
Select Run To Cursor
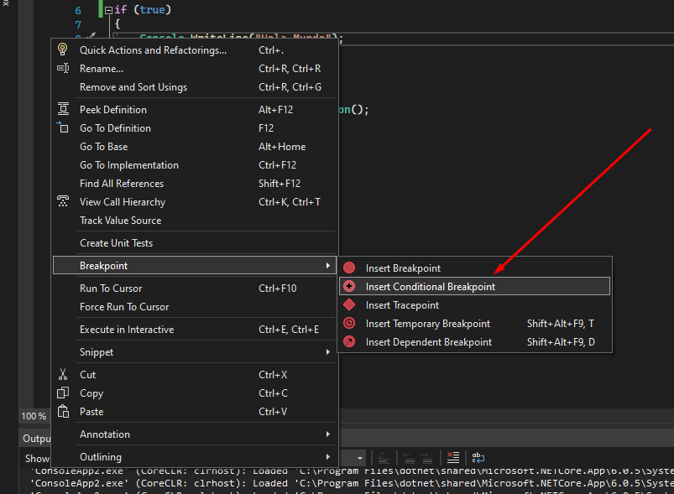coord(111,289)
